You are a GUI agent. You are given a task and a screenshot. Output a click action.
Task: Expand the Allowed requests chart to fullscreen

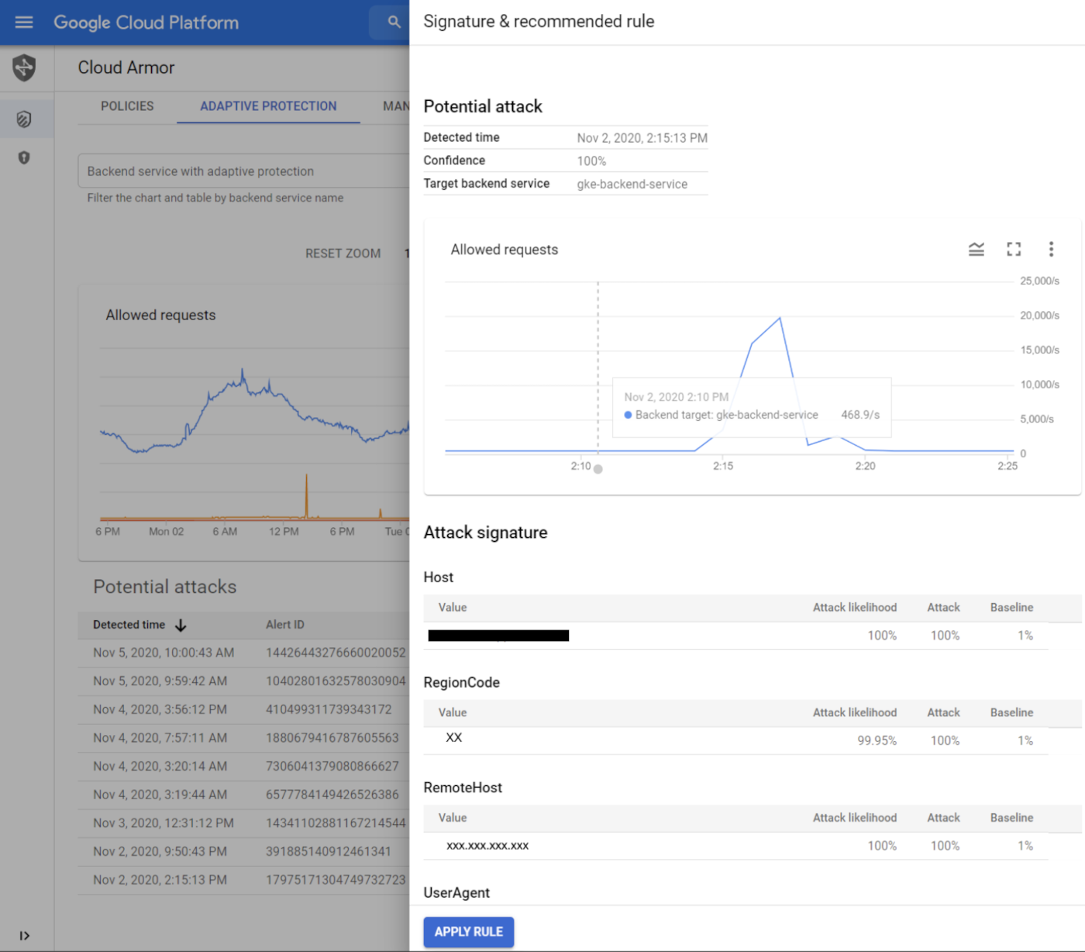pyautogui.click(x=1014, y=249)
